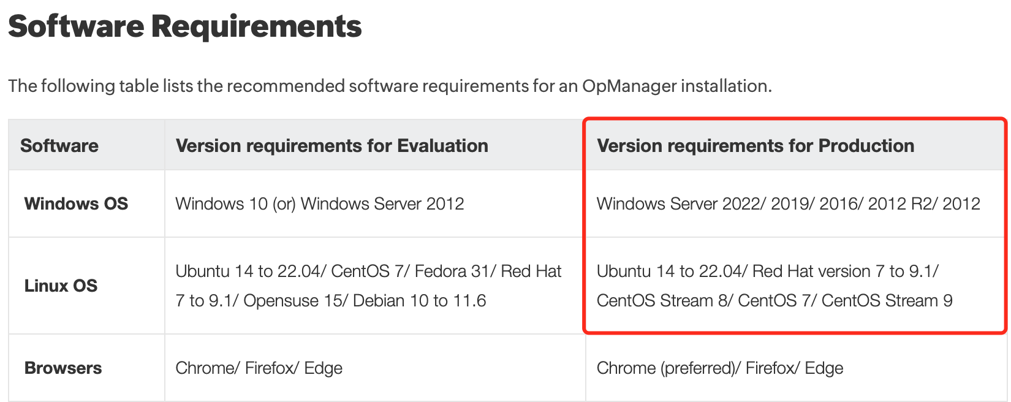Click the Software column header
Screen dimensions: 1011x402
coord(59,146)
